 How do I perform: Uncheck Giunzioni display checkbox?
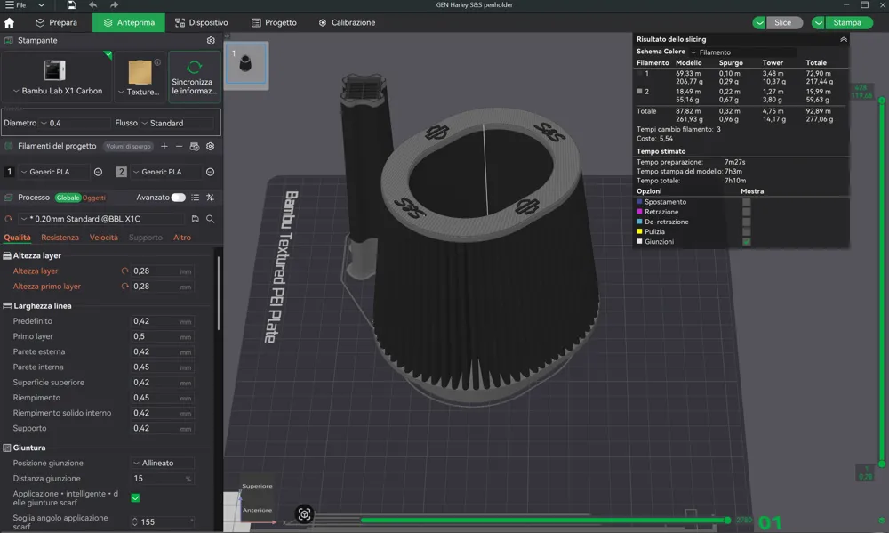[747, 242]
